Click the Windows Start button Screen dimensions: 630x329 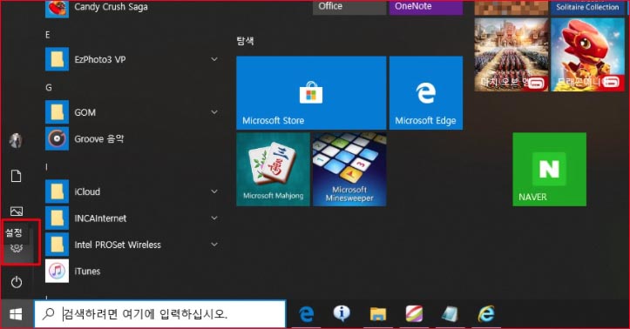pyautogui.click(x=16, y=314)
